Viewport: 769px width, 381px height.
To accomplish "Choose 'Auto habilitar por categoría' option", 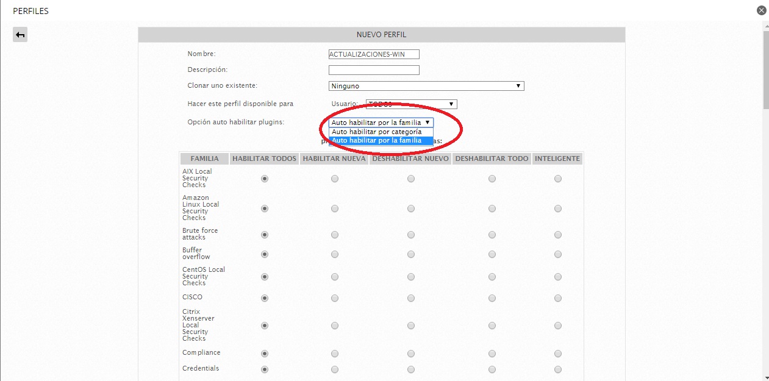I will click(x=377, y=132).
